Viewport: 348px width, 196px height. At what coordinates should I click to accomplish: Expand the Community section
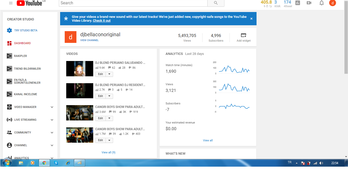52,133
